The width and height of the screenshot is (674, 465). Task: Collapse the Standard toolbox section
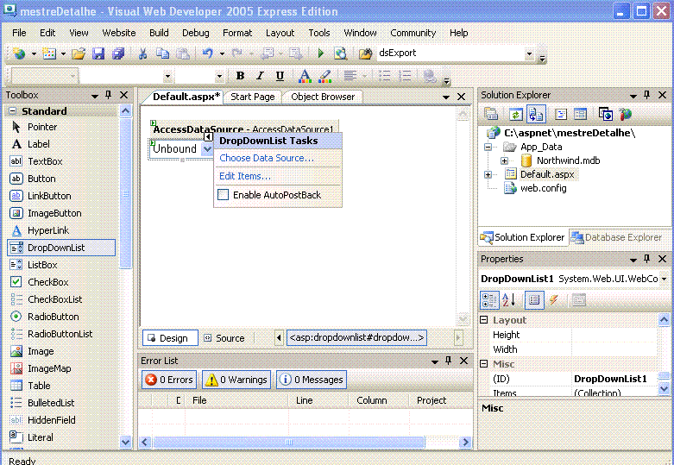point(13,111)
